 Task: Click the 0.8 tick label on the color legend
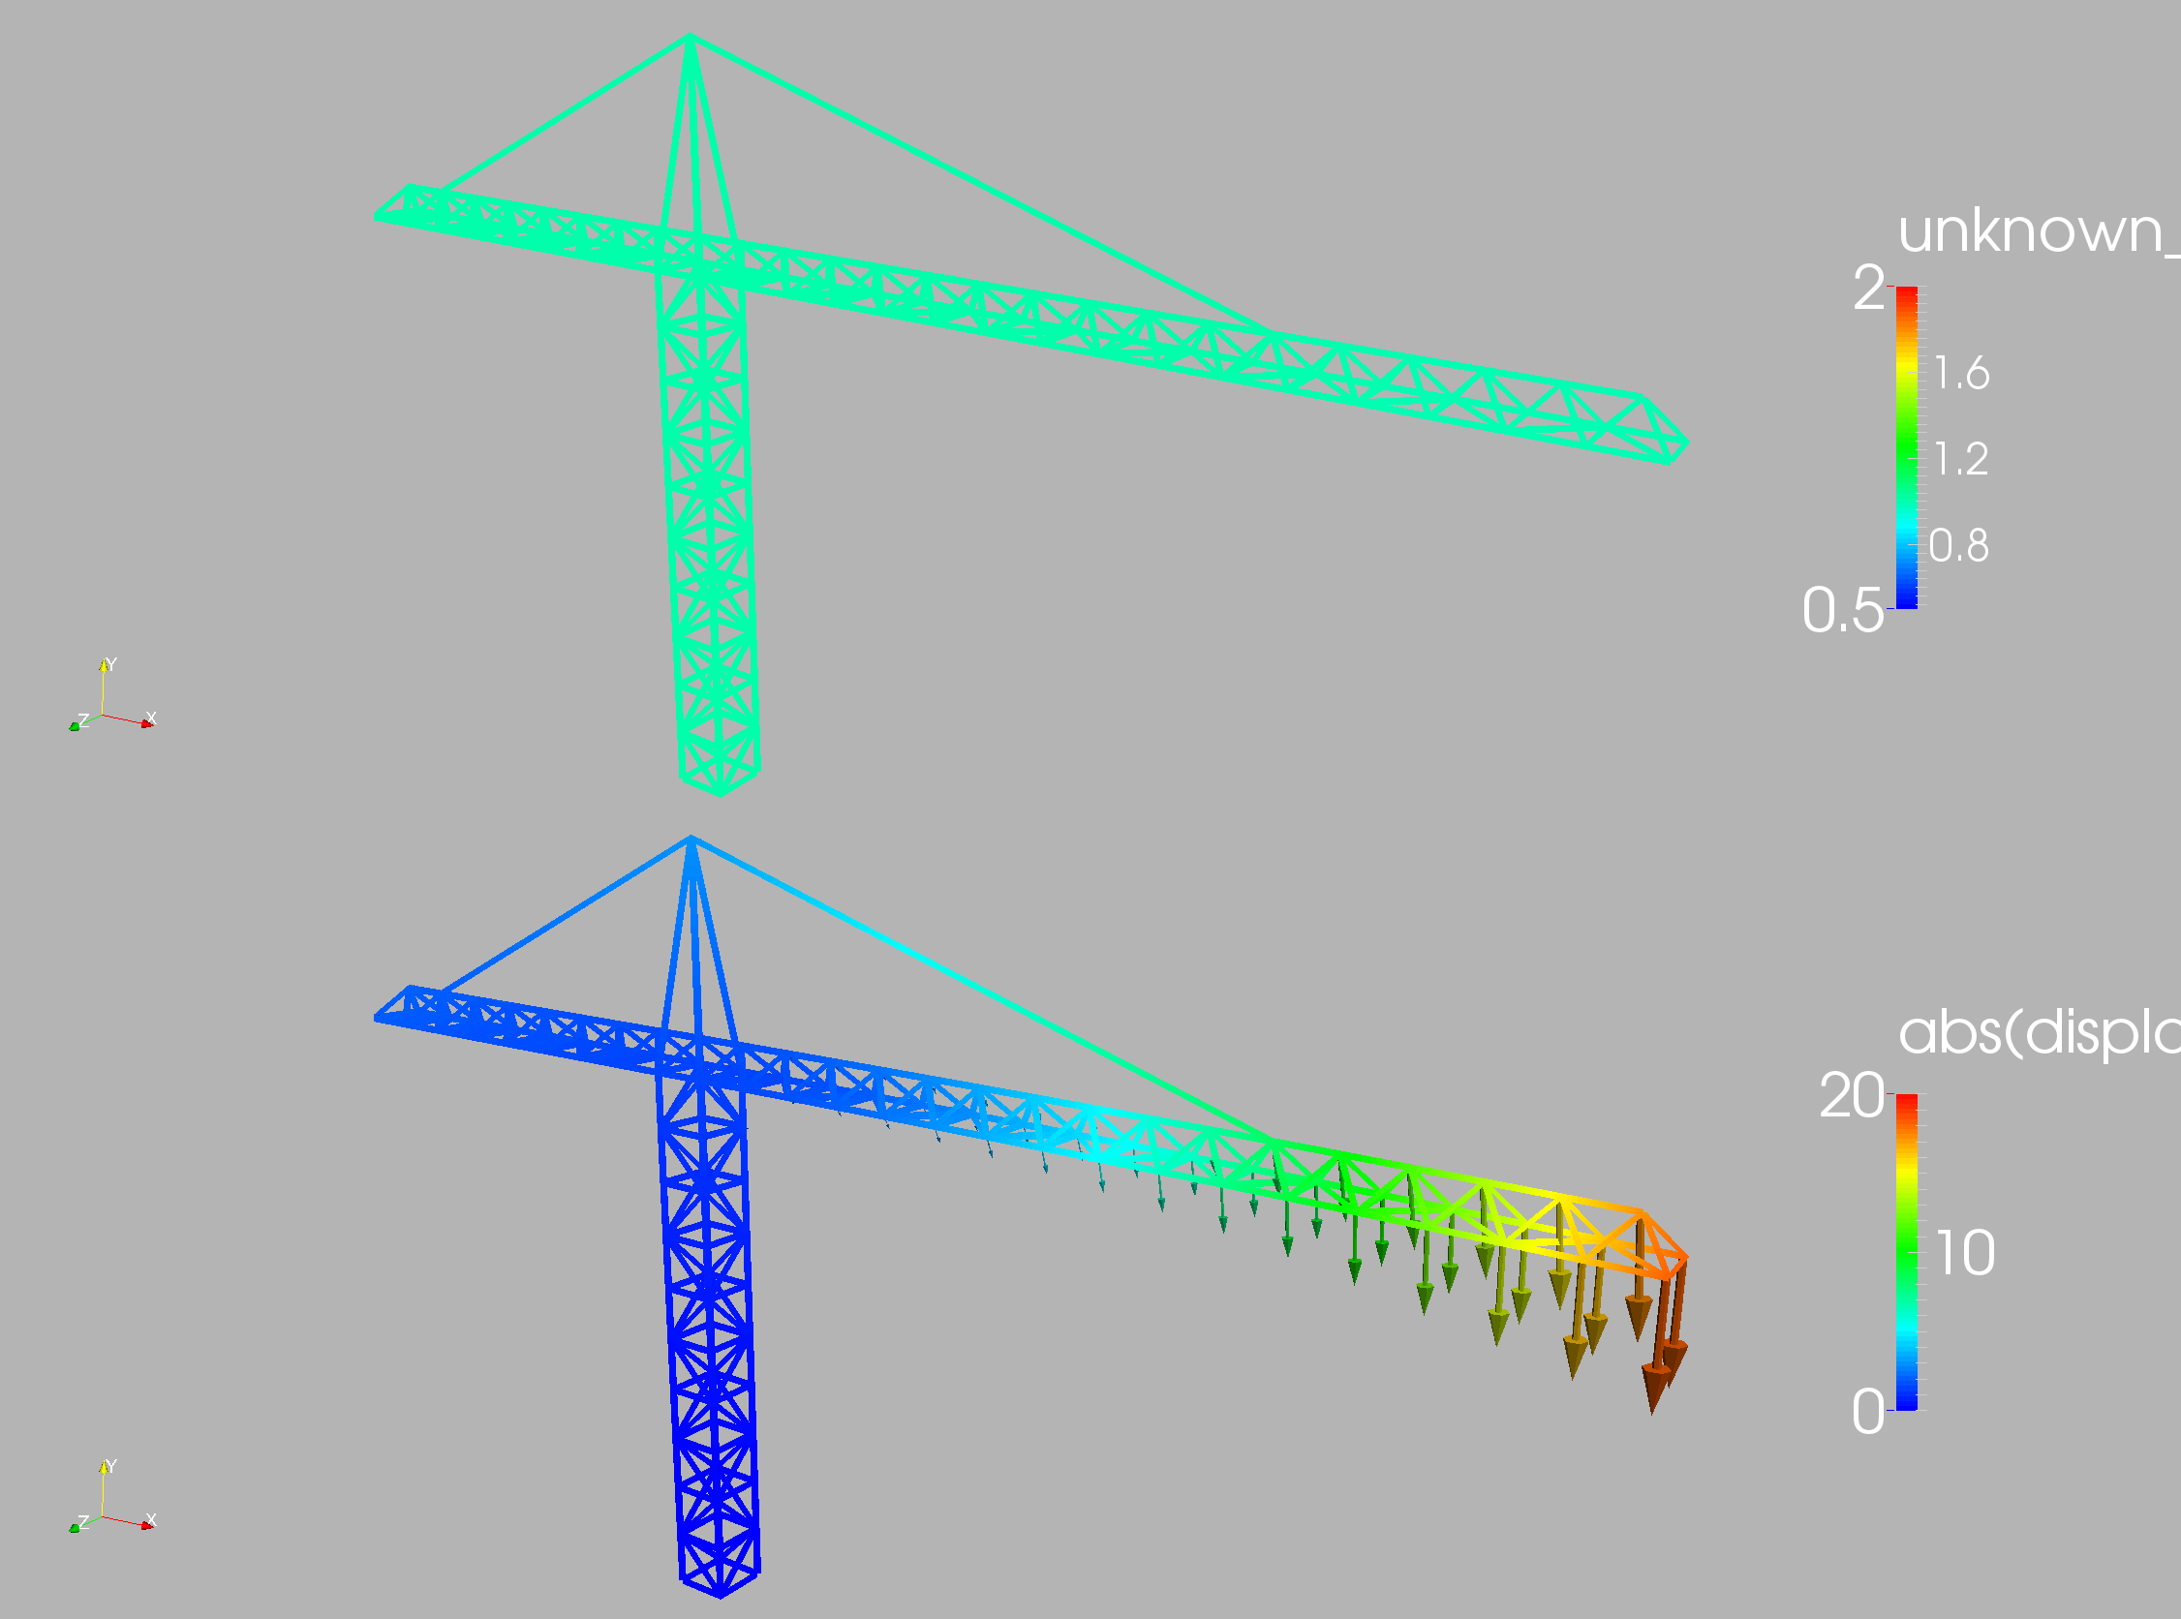coord(1958,546)
